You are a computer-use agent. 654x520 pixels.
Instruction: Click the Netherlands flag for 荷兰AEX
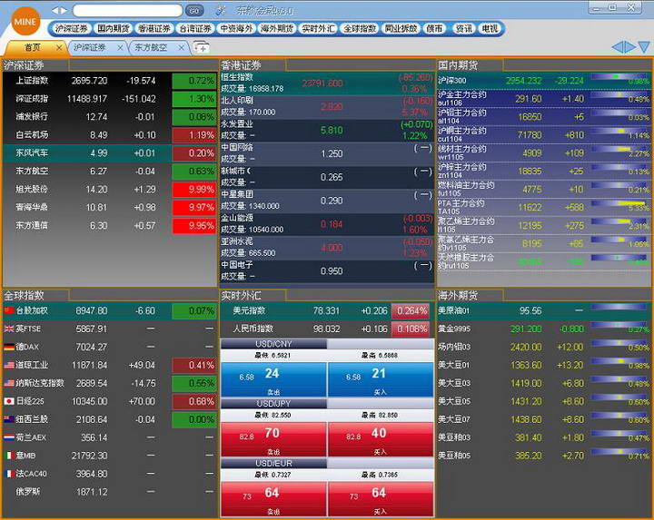click(9, 437)
